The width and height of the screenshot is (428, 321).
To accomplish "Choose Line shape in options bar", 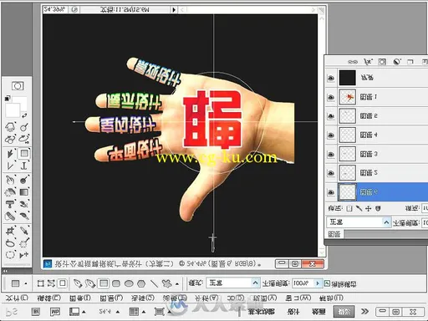I will click(x=154, y=283).
